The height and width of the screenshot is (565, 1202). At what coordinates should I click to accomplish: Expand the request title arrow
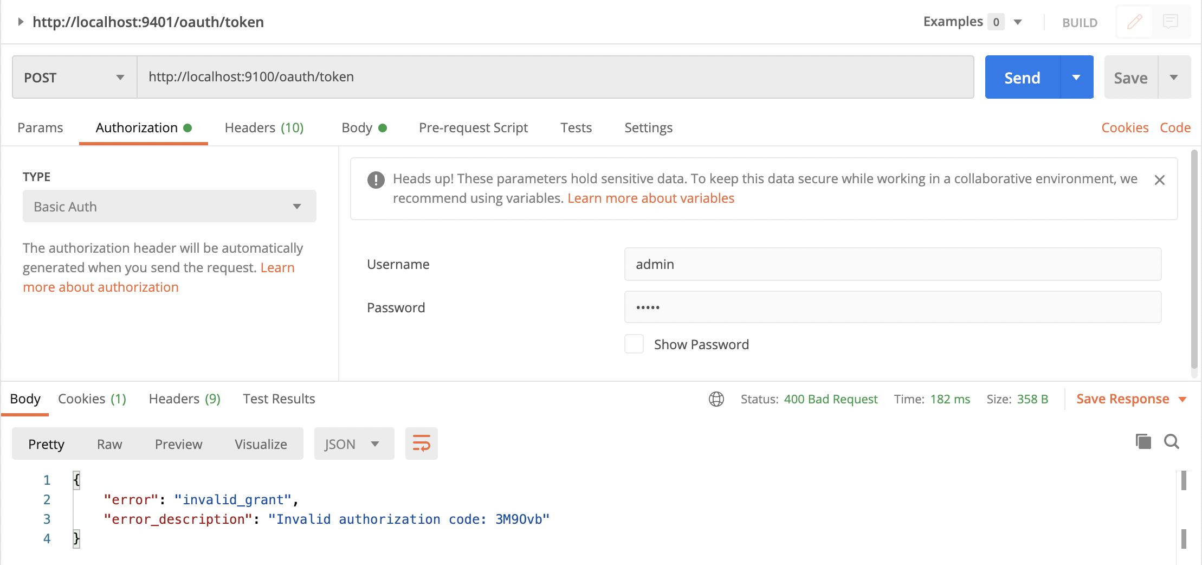click(21, 22)
